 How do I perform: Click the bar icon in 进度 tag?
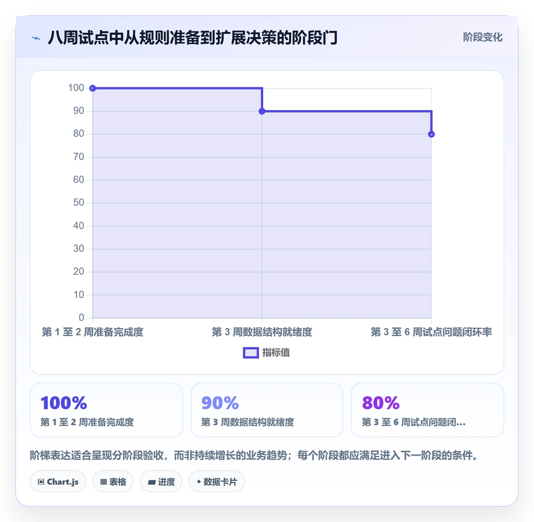(x=151, y=482)
